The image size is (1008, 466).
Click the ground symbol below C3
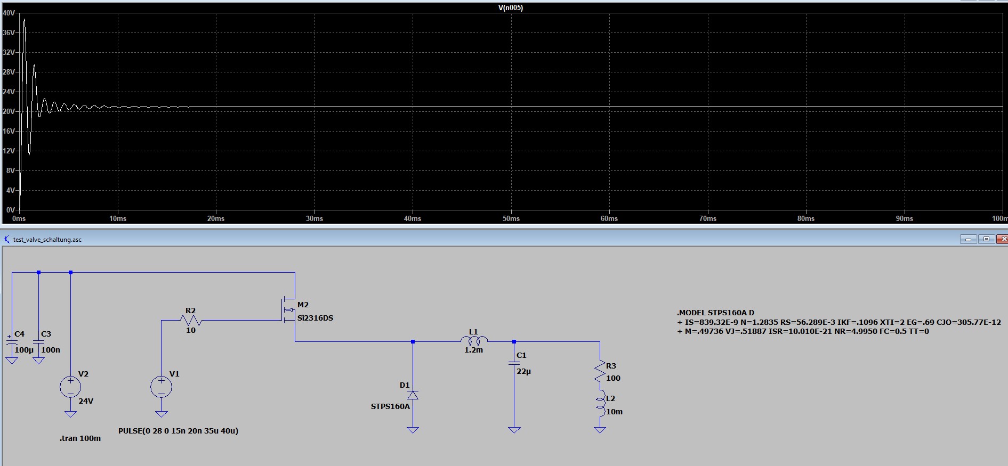point(38,361)
